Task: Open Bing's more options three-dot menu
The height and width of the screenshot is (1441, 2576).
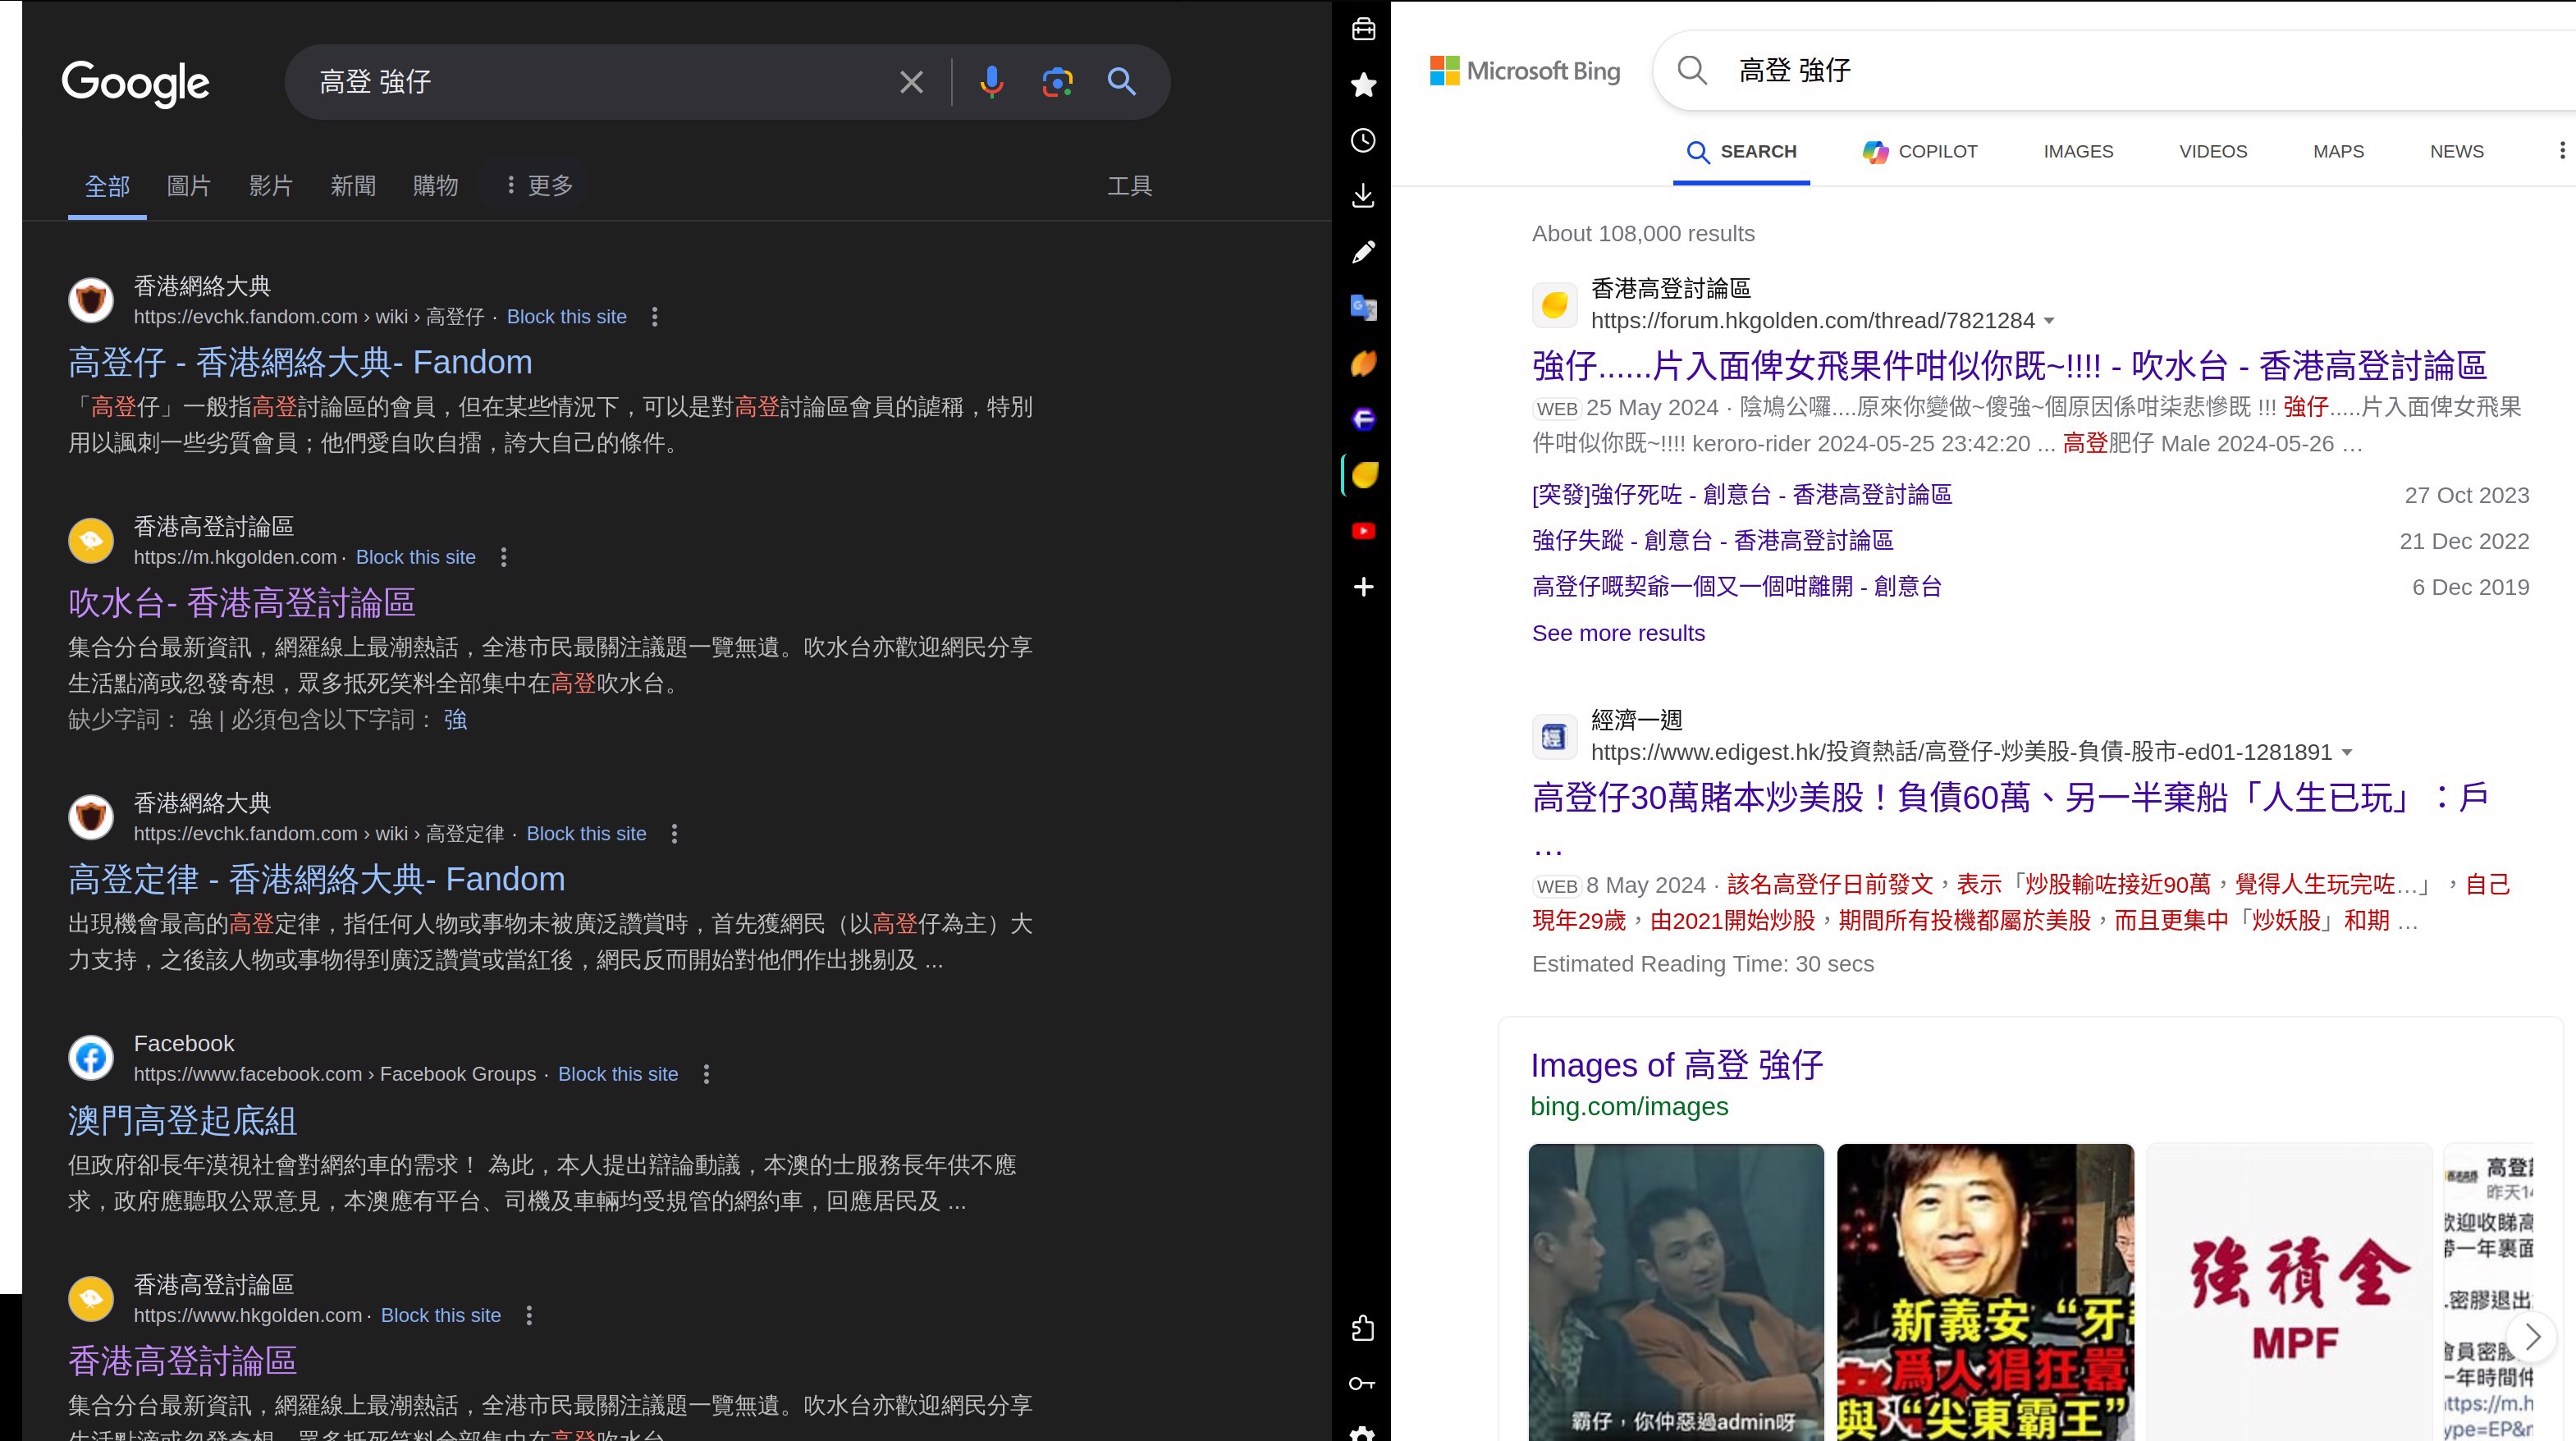Action: point(2562,150)
